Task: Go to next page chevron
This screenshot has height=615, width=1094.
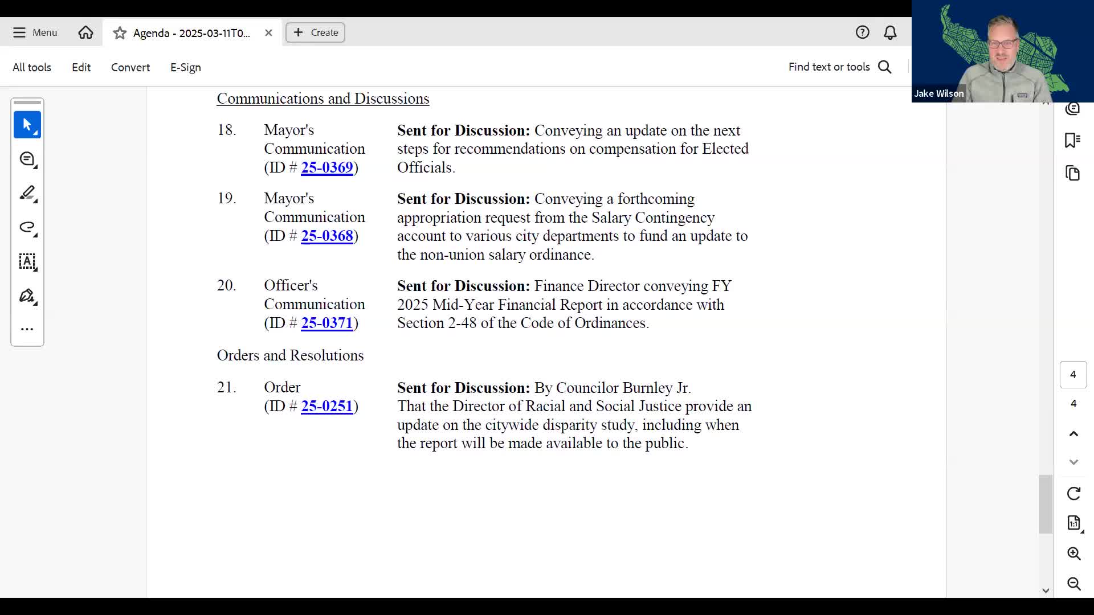Action: [1073, 462]
